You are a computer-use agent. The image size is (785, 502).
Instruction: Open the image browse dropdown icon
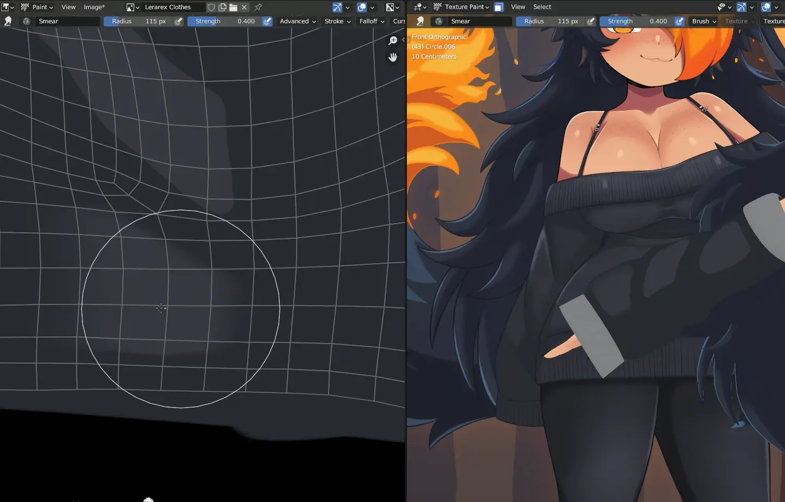[133, 7]
